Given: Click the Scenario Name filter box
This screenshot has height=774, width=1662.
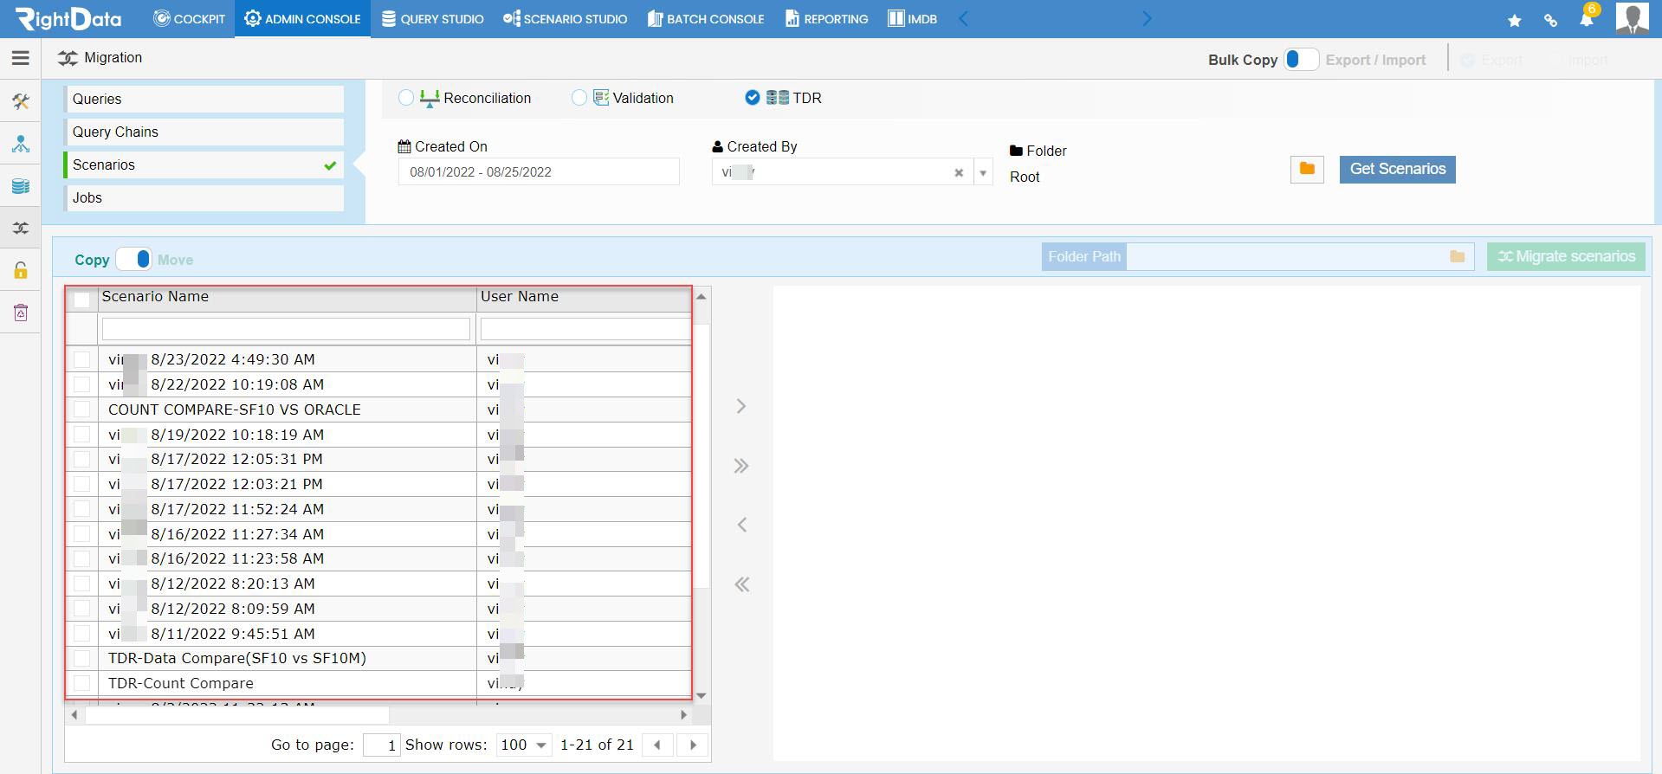Looking at the screenshot, I should (286, 329).
